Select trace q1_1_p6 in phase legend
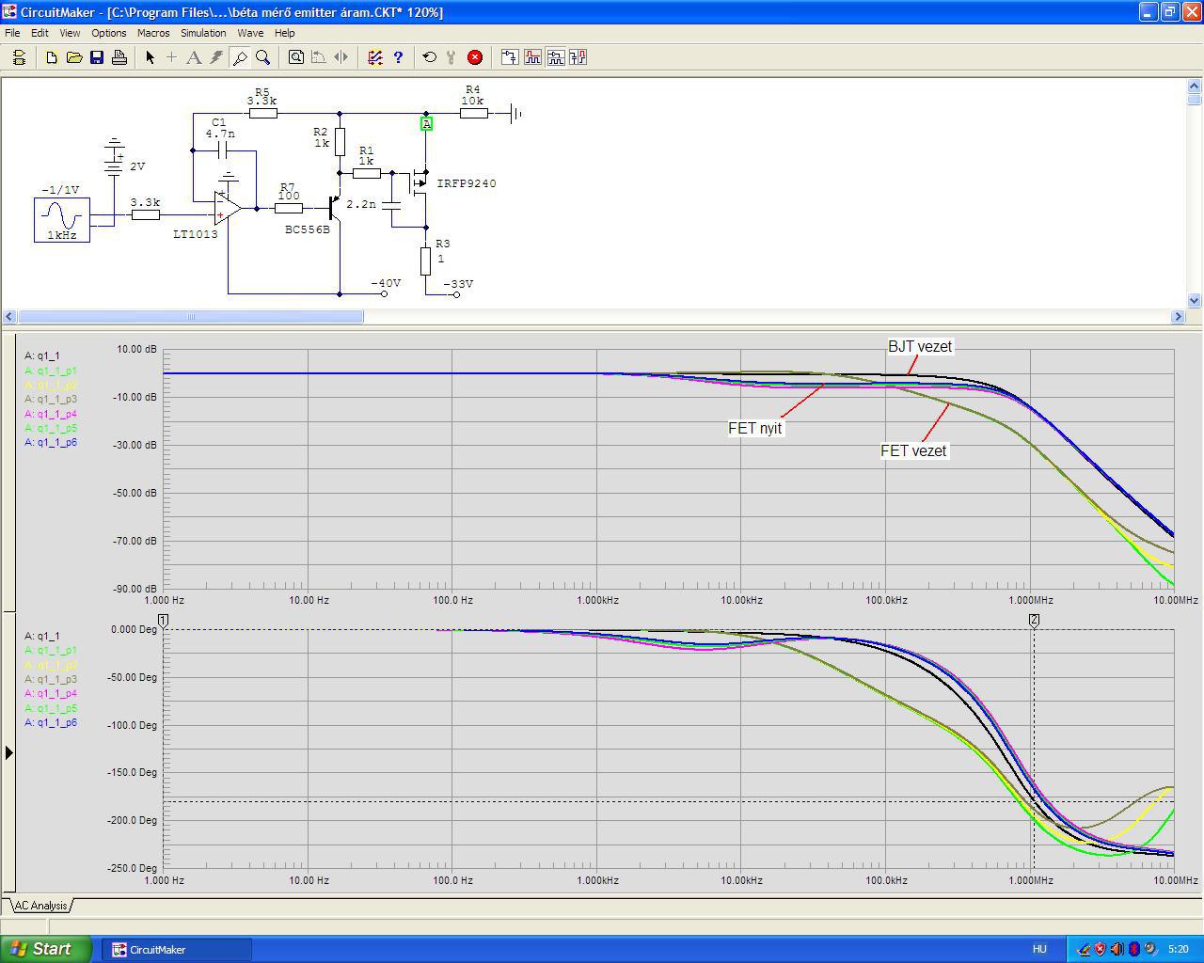 (51, 723)
